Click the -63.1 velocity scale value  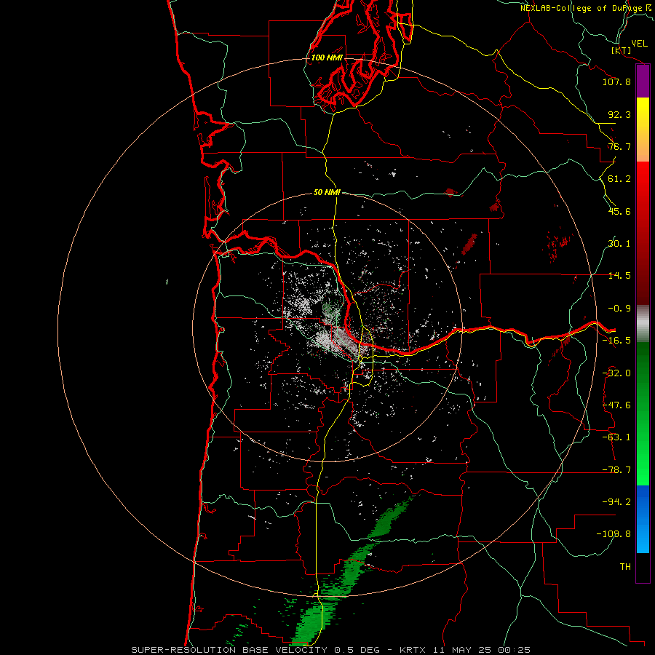pyautogui.click(x=616, y=437)
